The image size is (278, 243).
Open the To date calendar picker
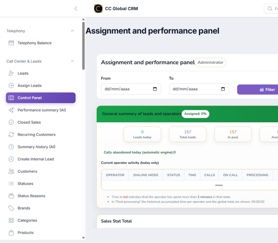(223, 89)
